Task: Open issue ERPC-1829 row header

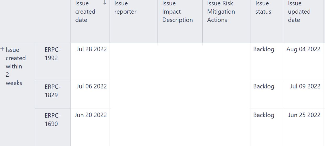Action: click(53, 94)
